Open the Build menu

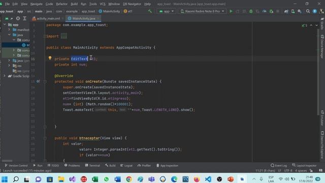pos(74,4)
